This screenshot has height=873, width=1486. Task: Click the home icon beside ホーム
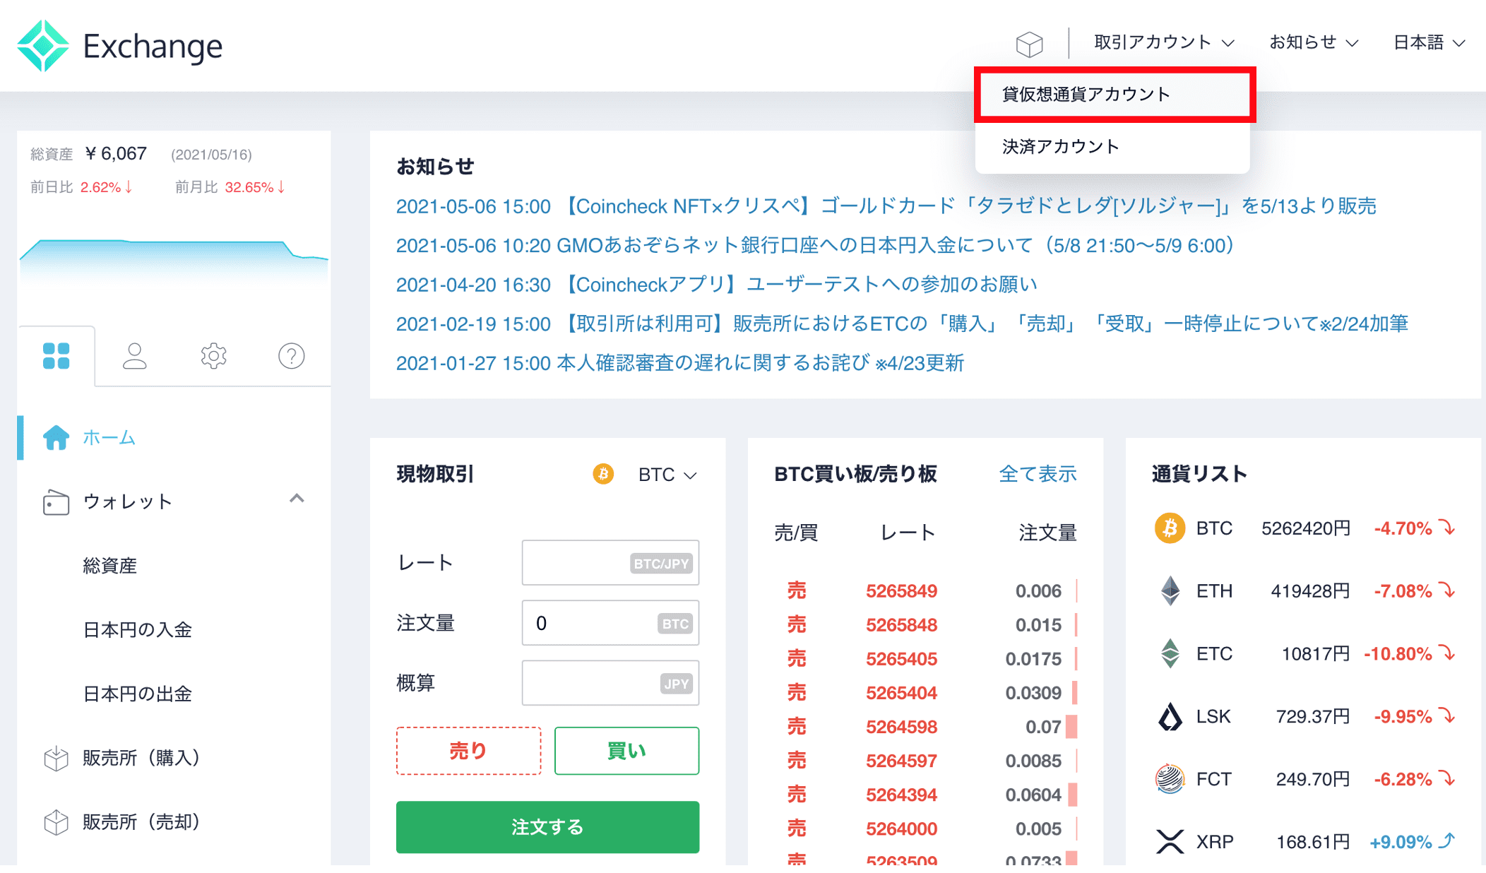[x=56, y=438]
